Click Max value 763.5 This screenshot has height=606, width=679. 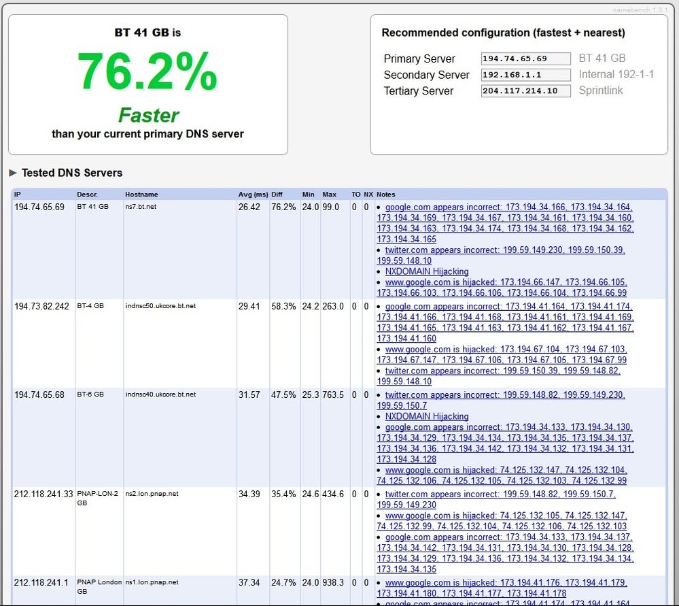point(333,395)
